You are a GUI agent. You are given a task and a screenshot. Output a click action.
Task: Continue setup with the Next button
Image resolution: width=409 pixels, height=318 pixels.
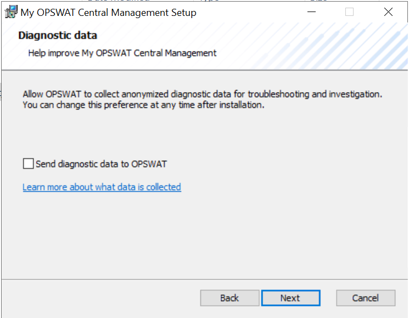point(290,298)
